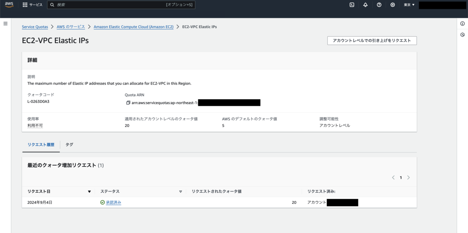Viewport: 468px width, 233px height.
Task: Open the settings gear icon
Action: pos(393,5)
